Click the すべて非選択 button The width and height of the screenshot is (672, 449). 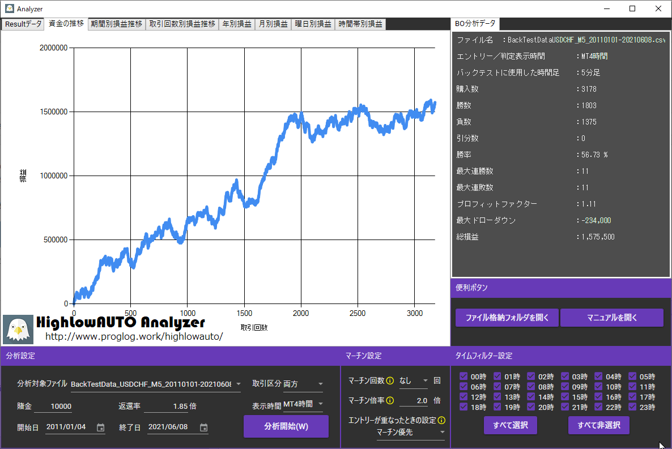599,425
